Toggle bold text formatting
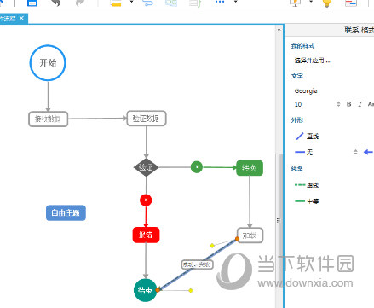374x308 pixels. click(x=349, y=104)
